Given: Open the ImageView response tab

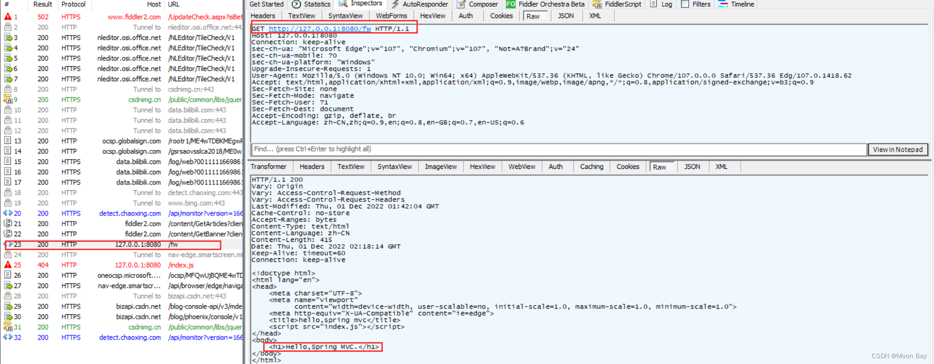Looking at the screenshot, I should click(x=441, y=166).
